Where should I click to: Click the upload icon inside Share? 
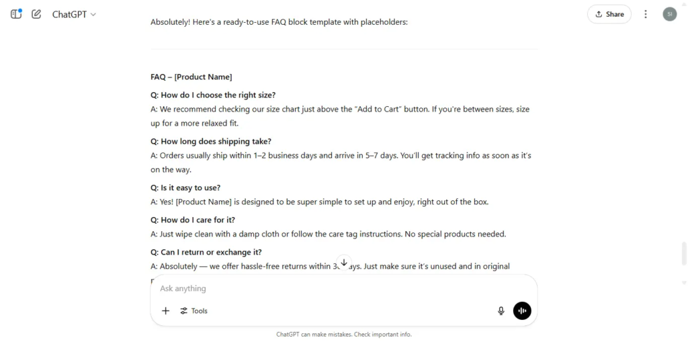[x=599, y=14]
